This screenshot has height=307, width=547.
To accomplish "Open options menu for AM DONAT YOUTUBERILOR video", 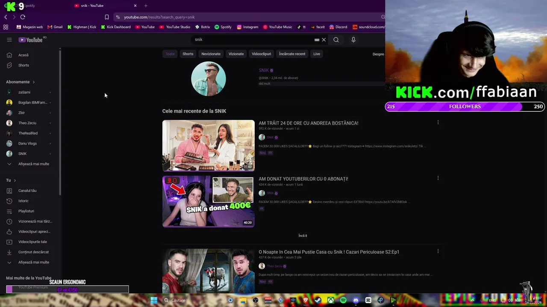I will (438, 178).
